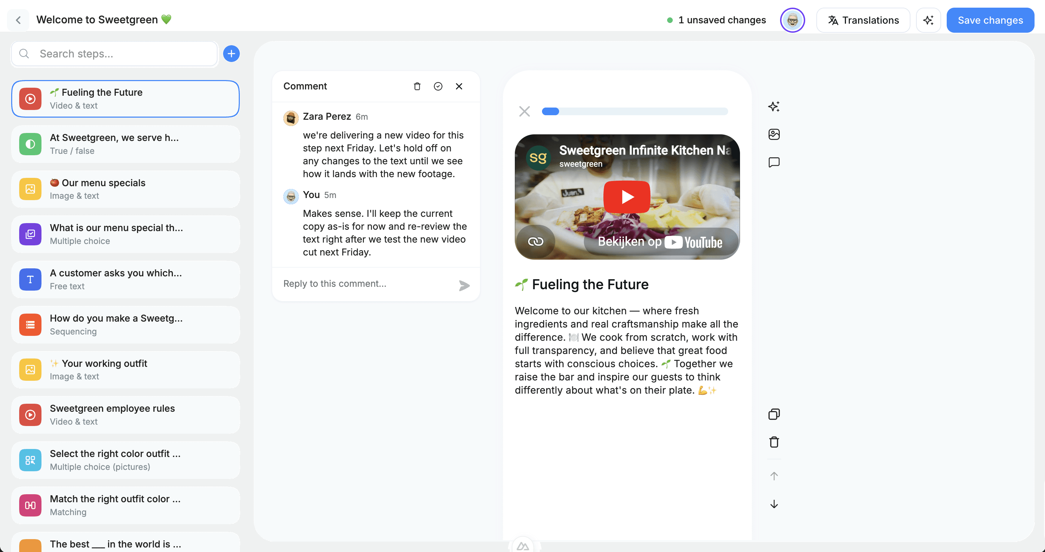Open the media image icon in side toolbar

(x=773, y=134)
